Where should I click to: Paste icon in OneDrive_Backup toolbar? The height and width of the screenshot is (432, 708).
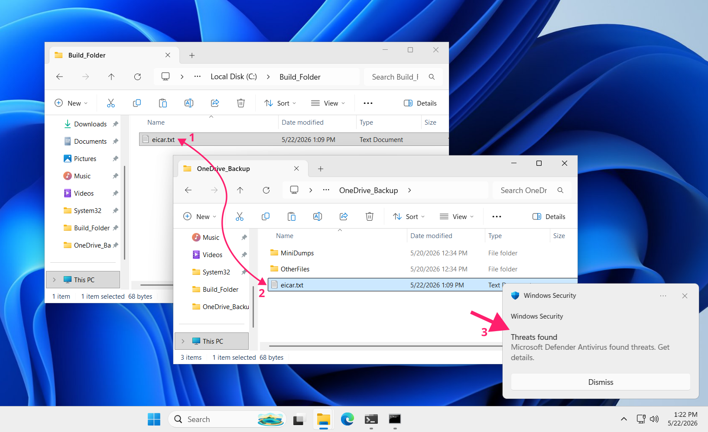(292, 216)
